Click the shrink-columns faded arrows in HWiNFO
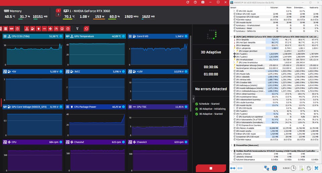This screenshot has height=173, width=322. click(240, 168)
